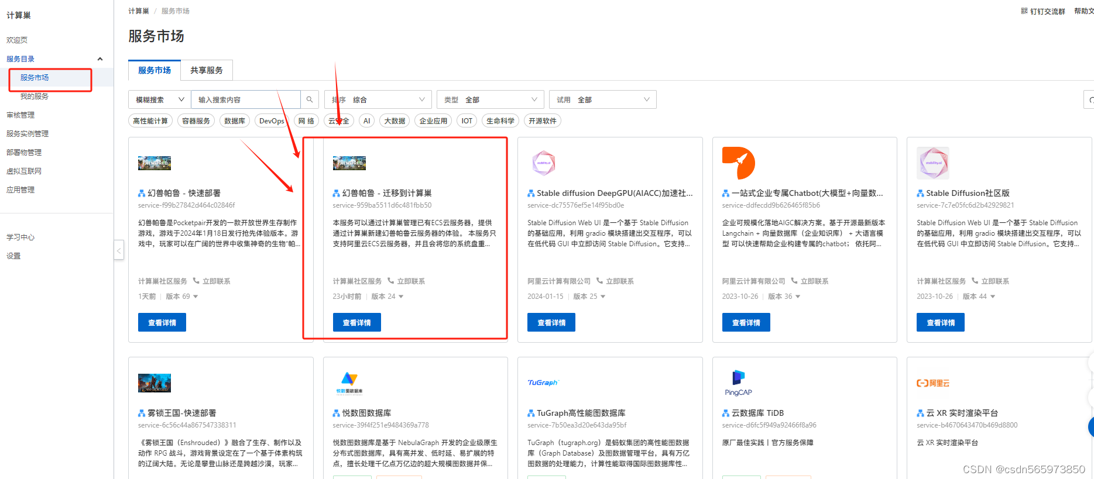Click the service icon beside 幻兽帕鲁 - 快速部署 title
Screen dimensions: 1094x479
tap(142, 193)
